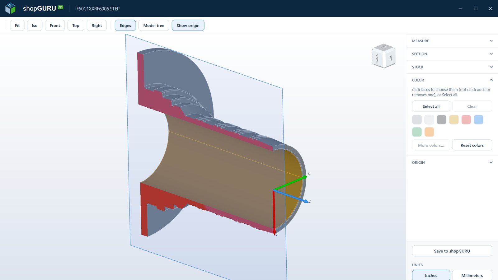Maximize the shopGURU window
This screenshot has height=280, width=498.
pyautogui.click(x=476, y=8)
